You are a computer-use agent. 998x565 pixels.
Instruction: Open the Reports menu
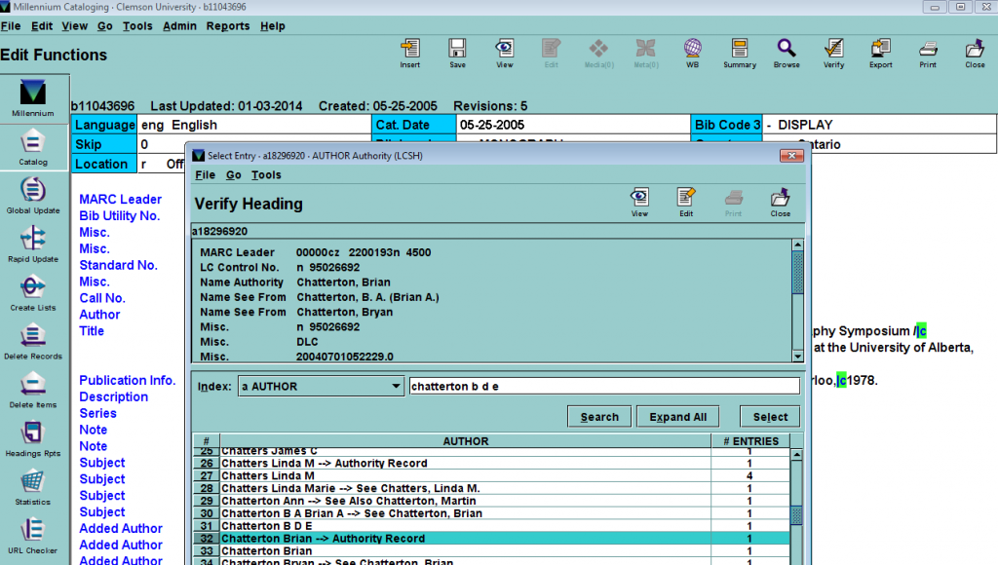point(228,26)
